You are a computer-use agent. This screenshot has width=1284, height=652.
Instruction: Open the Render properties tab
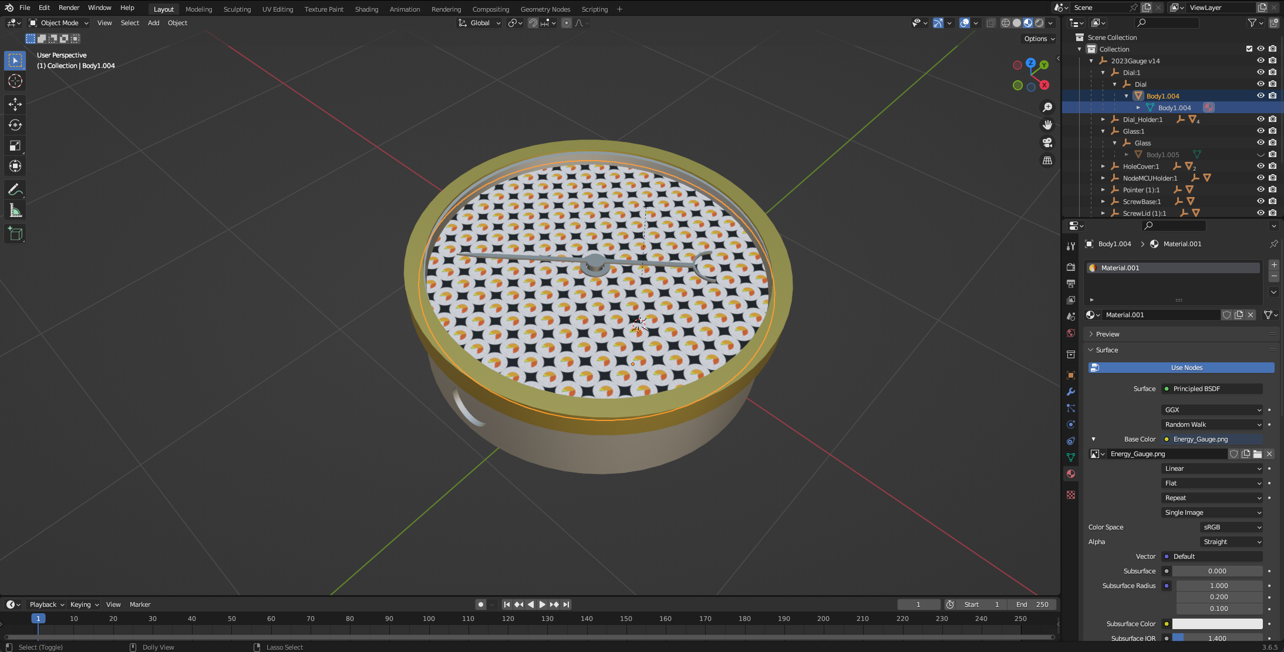pyautogui.click(x=1071, y=267)
